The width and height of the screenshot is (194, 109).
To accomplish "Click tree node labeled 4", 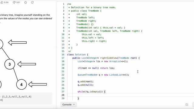I will coord(22,84).
